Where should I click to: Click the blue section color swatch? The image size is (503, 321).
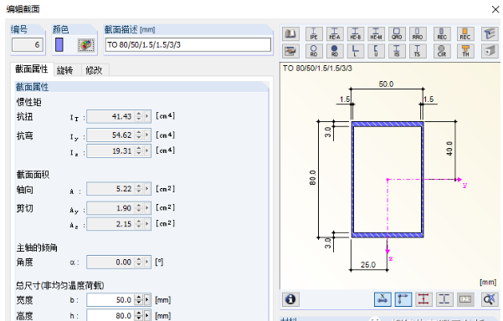coord(59,45)
